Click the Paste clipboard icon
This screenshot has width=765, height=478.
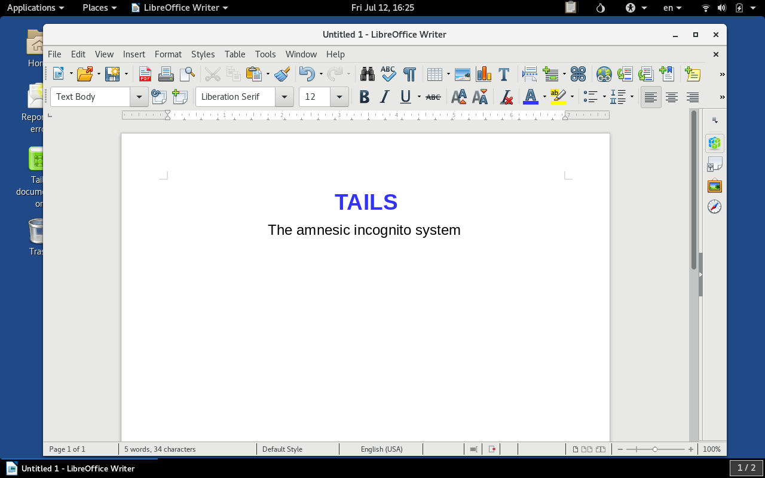(254, 74)
